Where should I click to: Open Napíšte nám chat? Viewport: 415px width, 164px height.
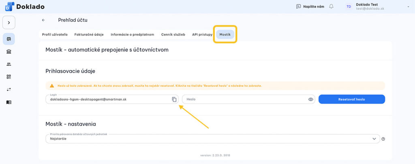(310, 6)
